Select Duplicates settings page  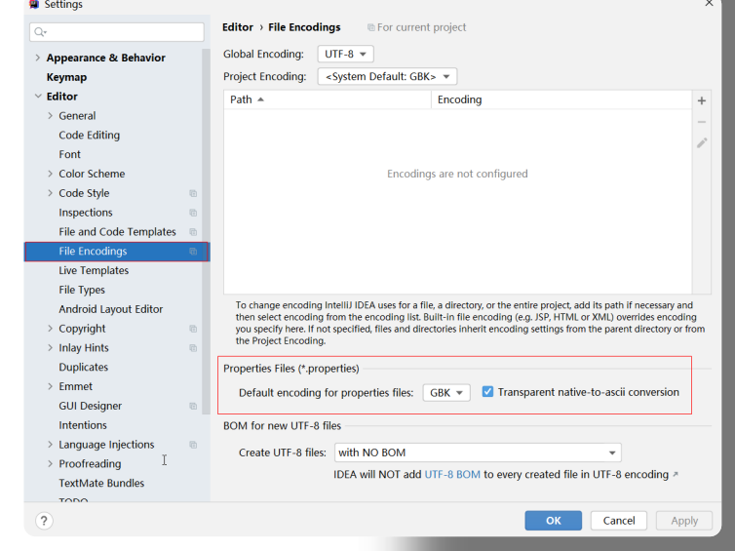(84, 368)
